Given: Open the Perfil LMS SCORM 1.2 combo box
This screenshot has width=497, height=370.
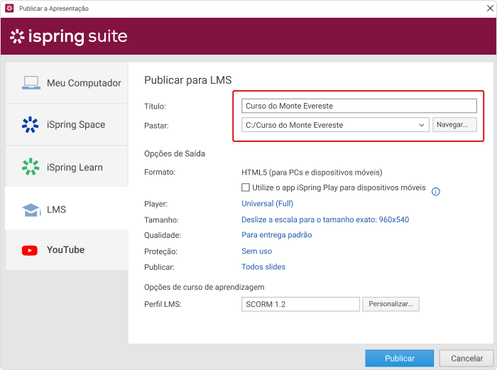Looking at the screenshot, I should point(300,305).
